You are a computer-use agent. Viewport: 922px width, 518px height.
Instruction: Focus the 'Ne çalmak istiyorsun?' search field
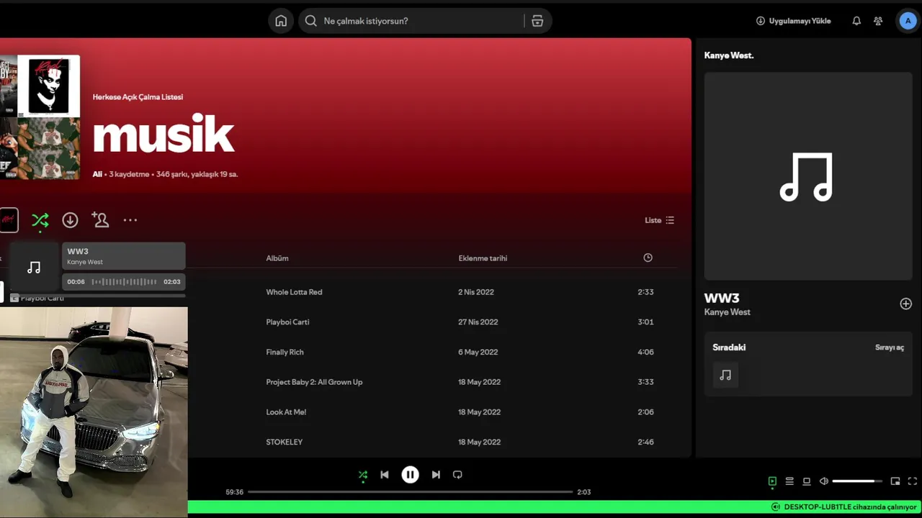coord(425,21)
